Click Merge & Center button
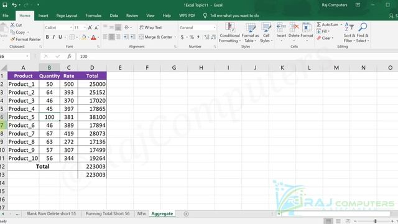Image resolution: width=398 pixels, height=224 pixels. [155, 37]
